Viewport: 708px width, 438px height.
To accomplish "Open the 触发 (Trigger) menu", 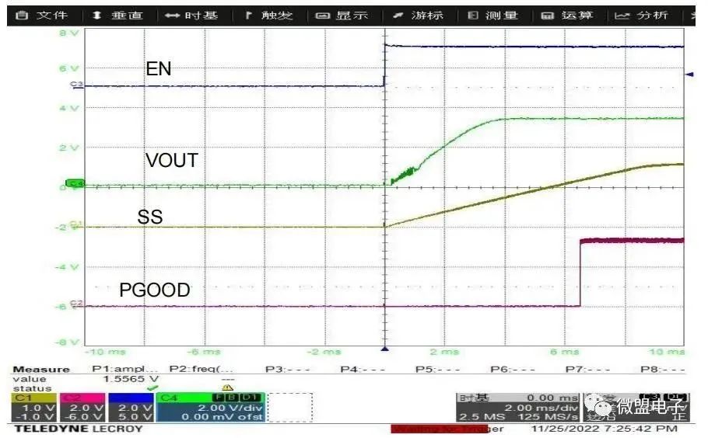I will tap(269, 16).
